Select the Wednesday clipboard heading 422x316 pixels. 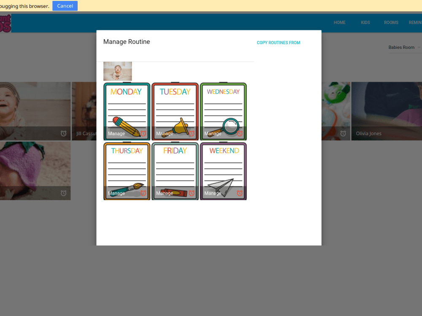point(223,92)
